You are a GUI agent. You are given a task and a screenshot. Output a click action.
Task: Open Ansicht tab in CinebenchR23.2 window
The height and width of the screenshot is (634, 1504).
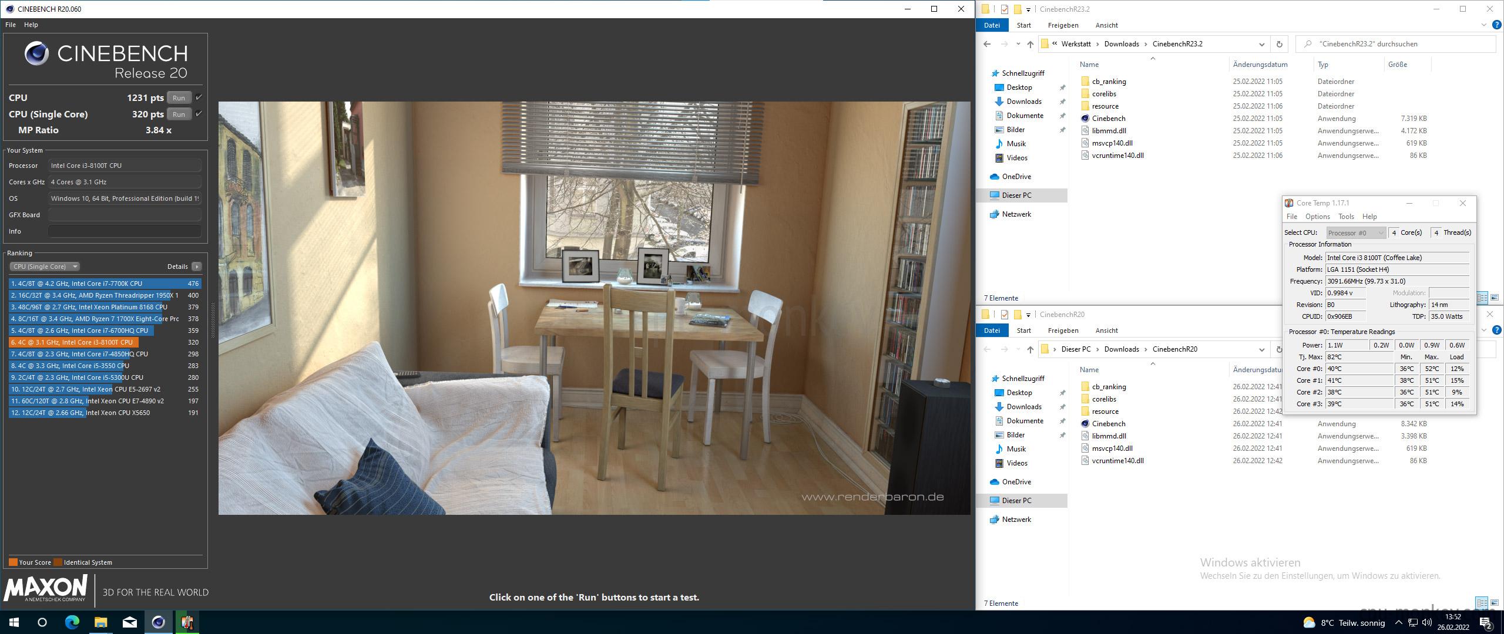point(1106,25)
